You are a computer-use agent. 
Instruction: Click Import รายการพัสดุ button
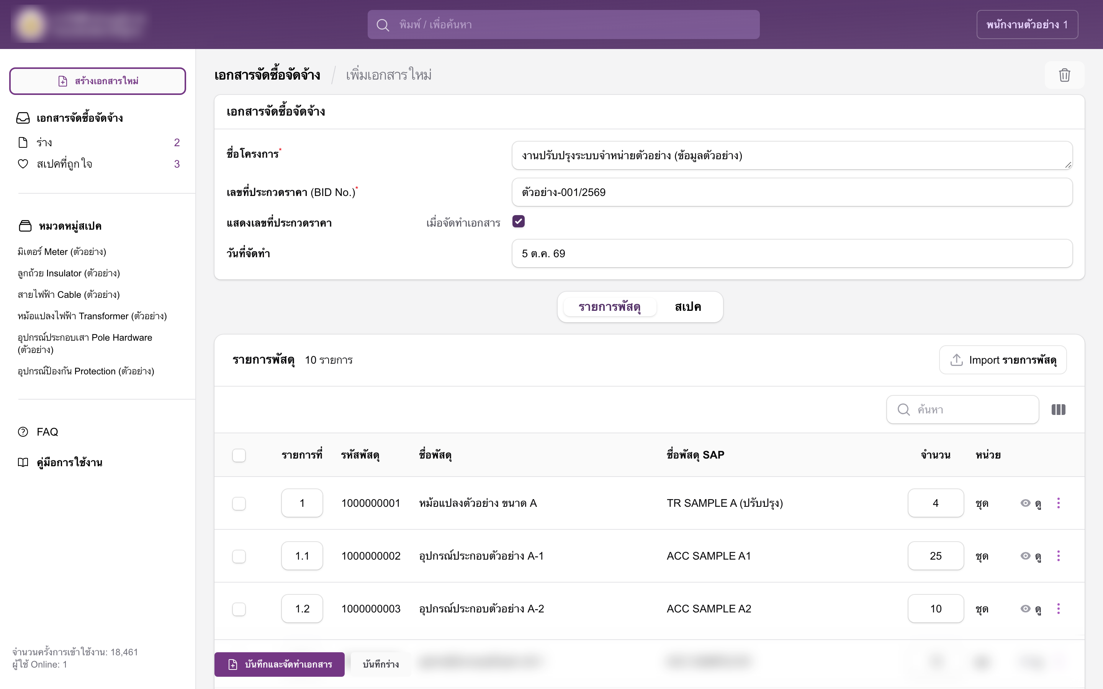pos(1003,360)
